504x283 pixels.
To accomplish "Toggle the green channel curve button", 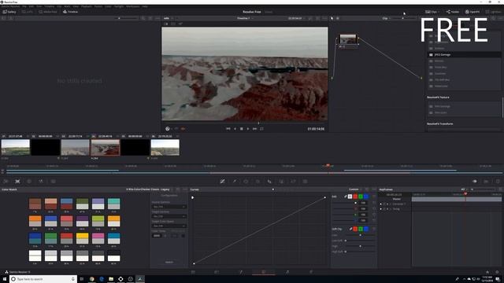I will pos(361,197).
